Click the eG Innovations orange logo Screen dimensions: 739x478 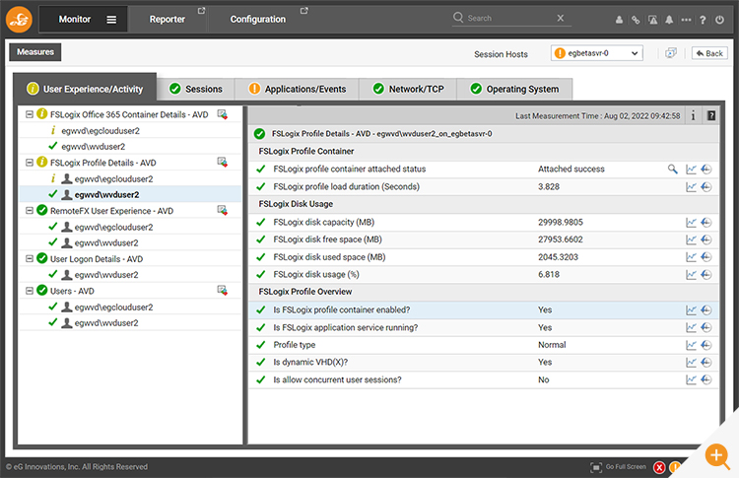click(x=19, y=20)
